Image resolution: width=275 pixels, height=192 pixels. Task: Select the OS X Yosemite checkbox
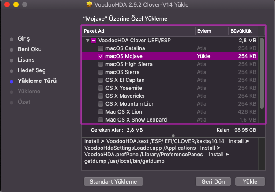[101, 88]
